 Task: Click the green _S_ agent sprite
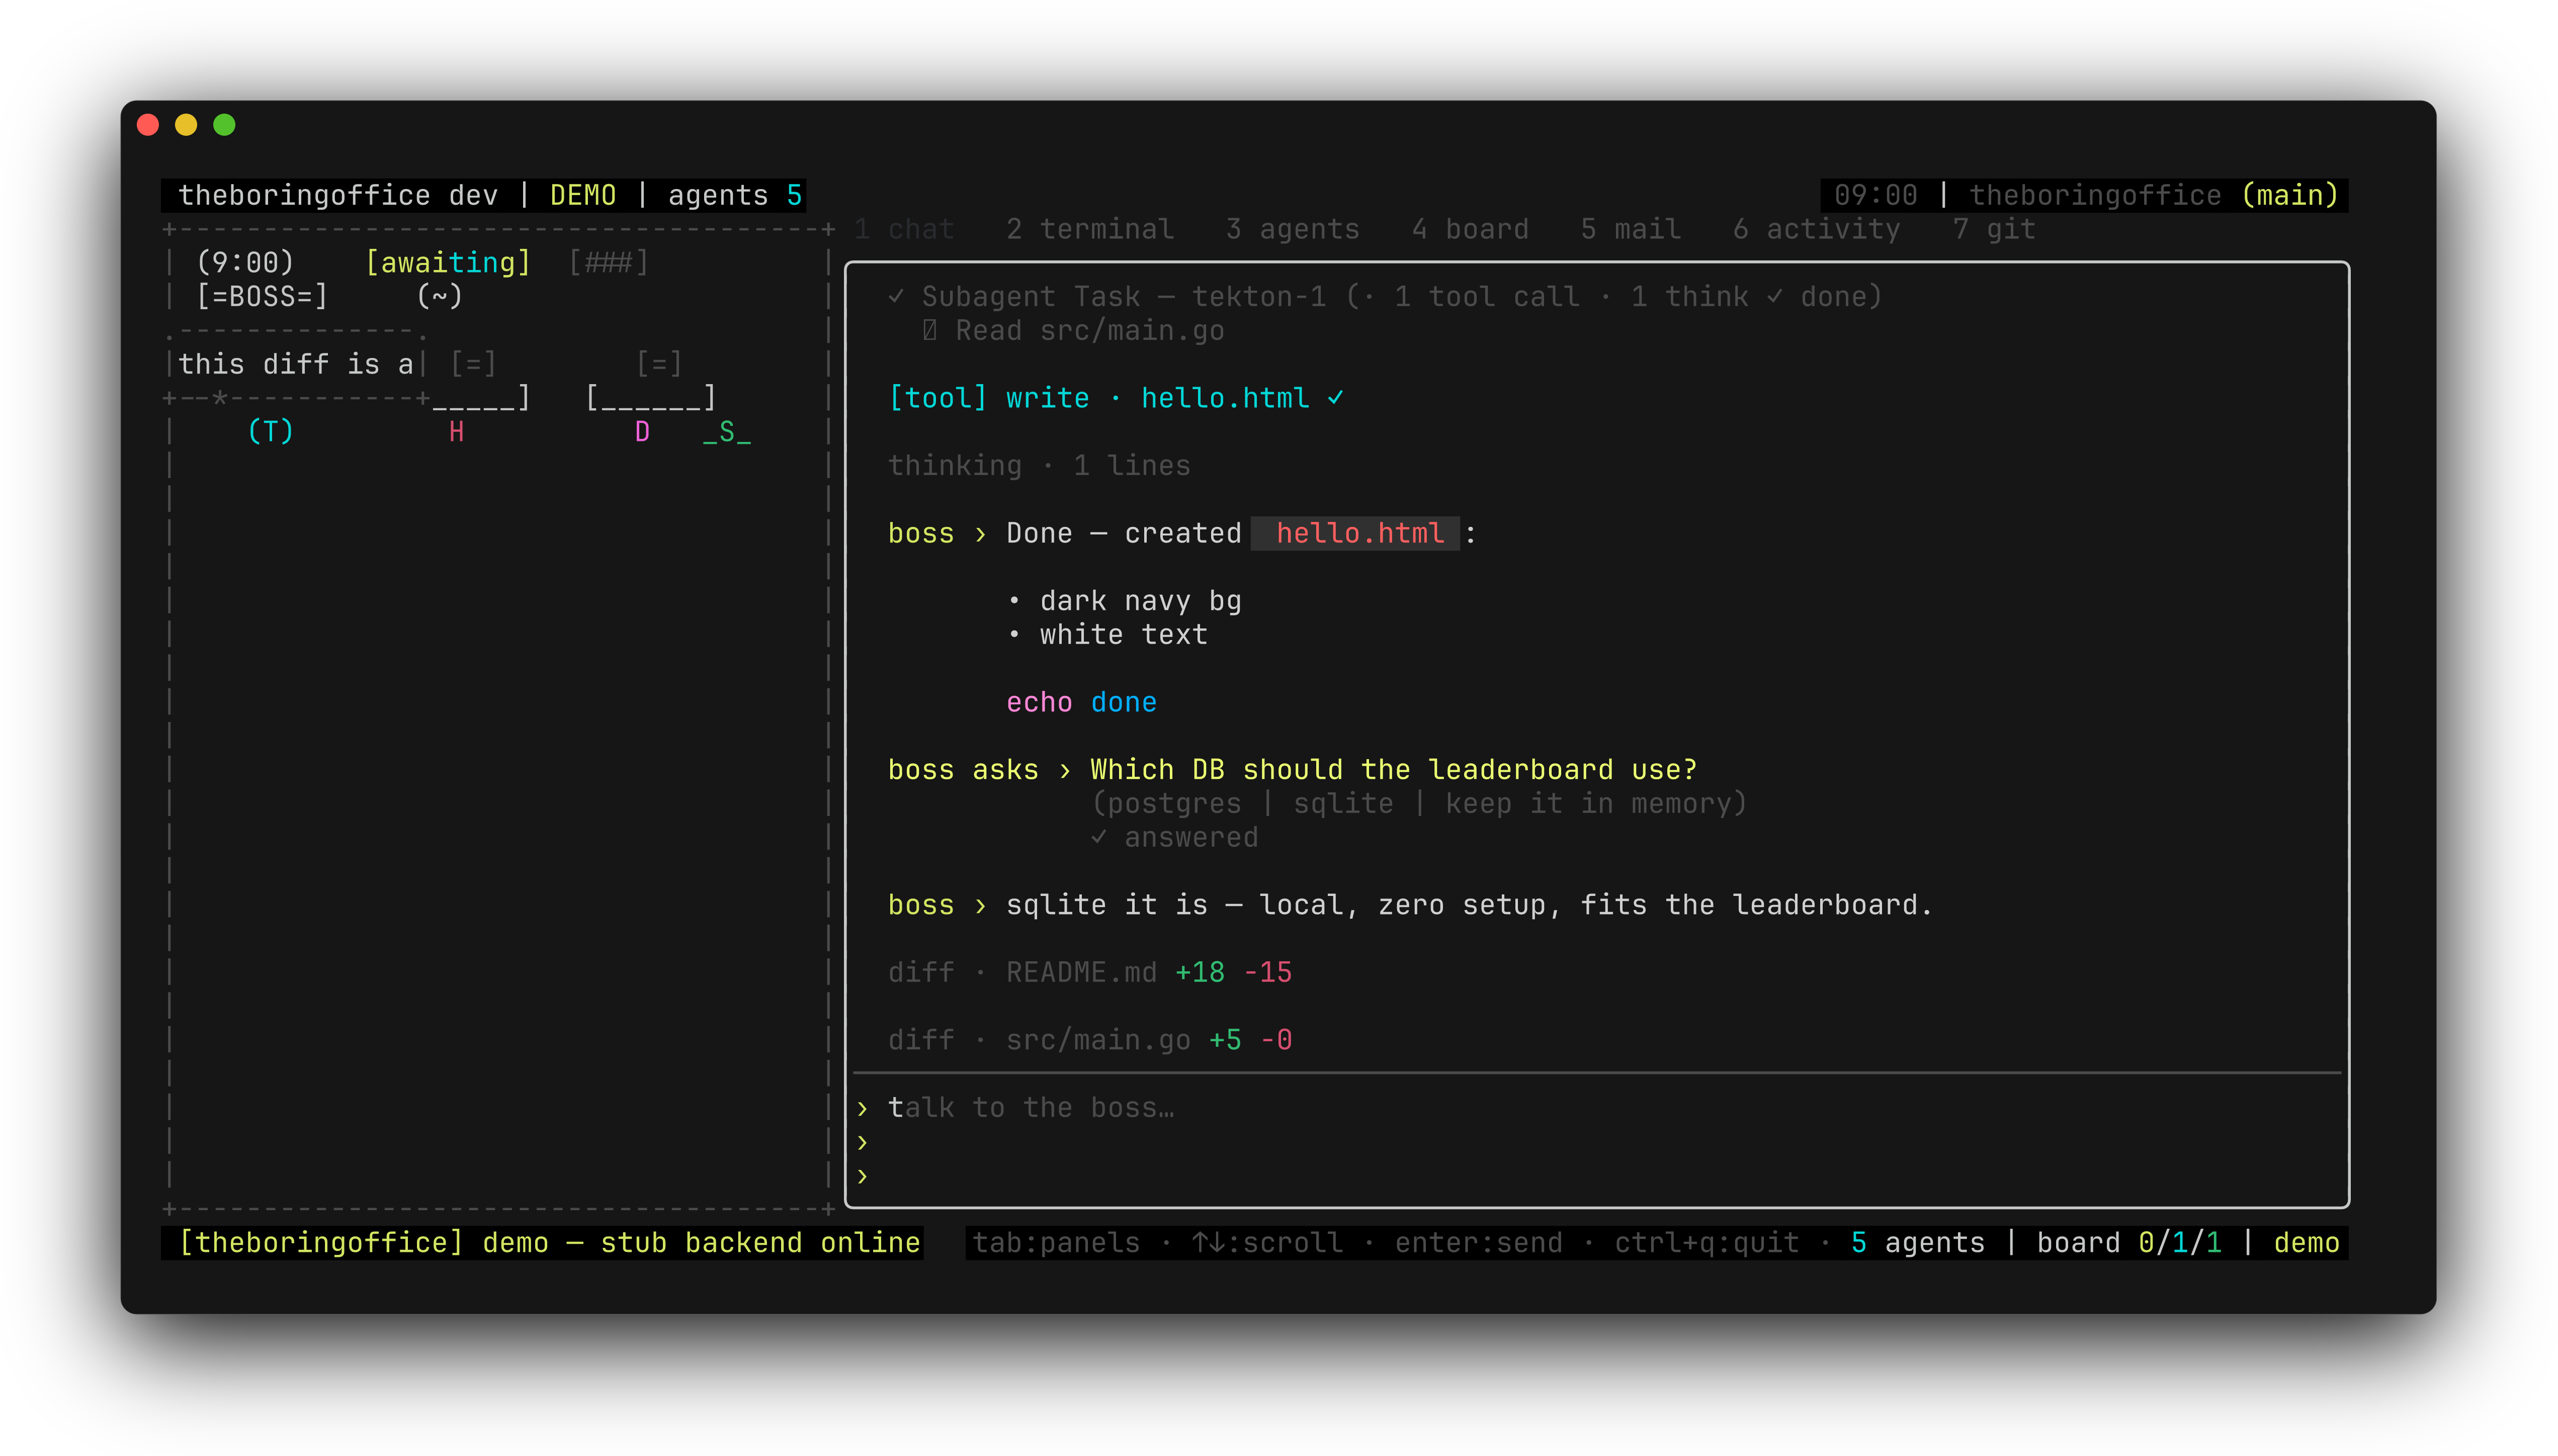pos(726,432)
